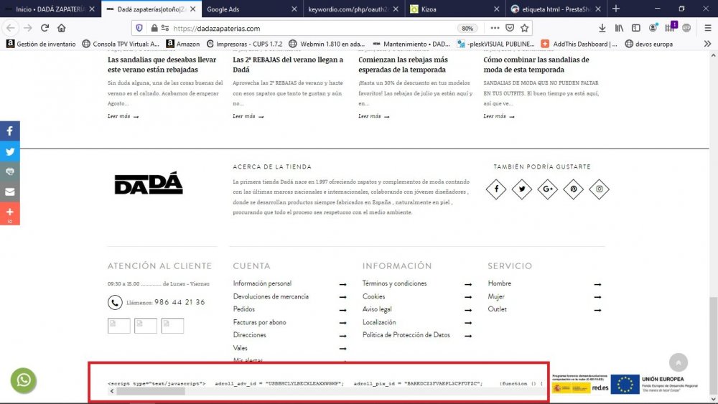
Task: Open the Firefox account icon
Action: point(653,28)
